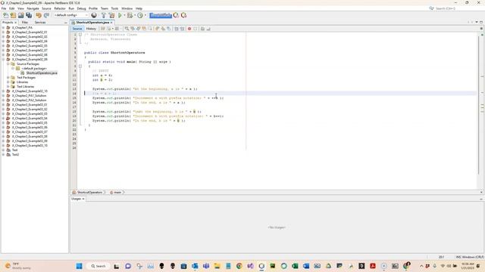Open the Navigate menu
This screenshot has width=485, height=272.
tap(33, 8)
